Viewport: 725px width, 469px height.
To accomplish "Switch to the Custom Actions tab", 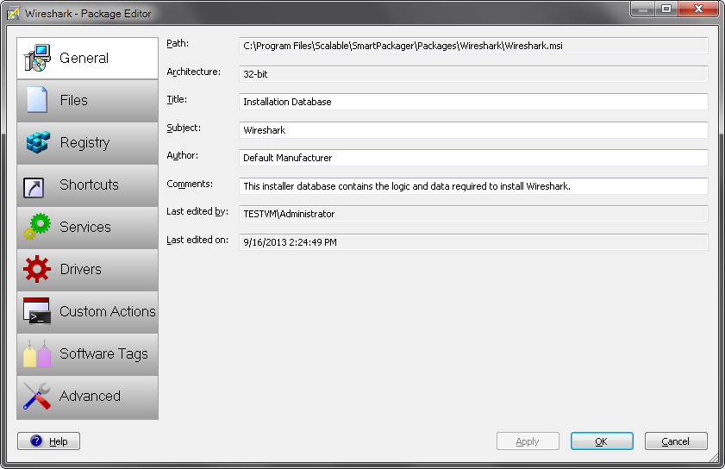I will click(x=87, y=312).
